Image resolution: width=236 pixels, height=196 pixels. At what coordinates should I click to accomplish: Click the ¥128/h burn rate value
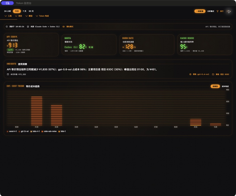pos(129,47)
